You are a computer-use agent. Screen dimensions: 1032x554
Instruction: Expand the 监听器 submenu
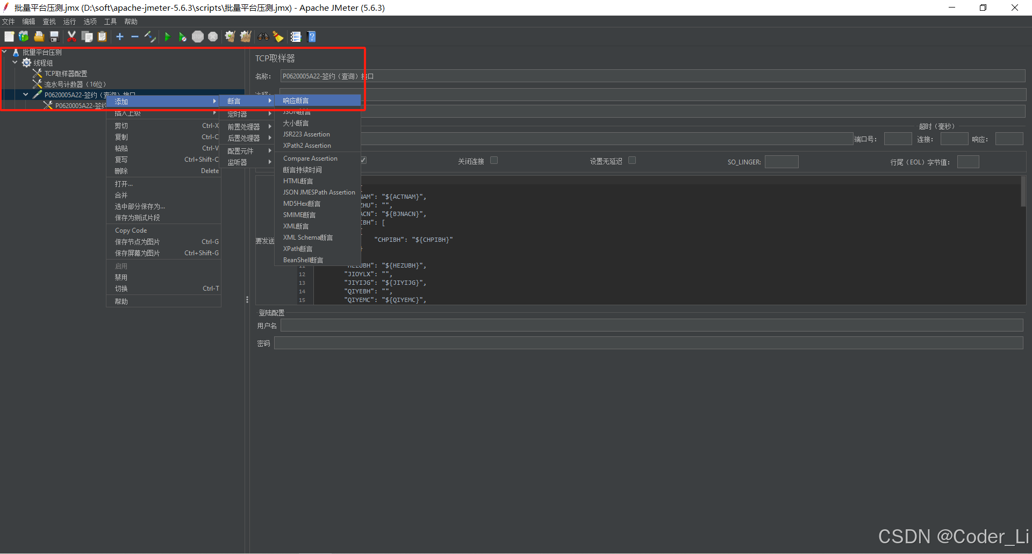point(248,162)
